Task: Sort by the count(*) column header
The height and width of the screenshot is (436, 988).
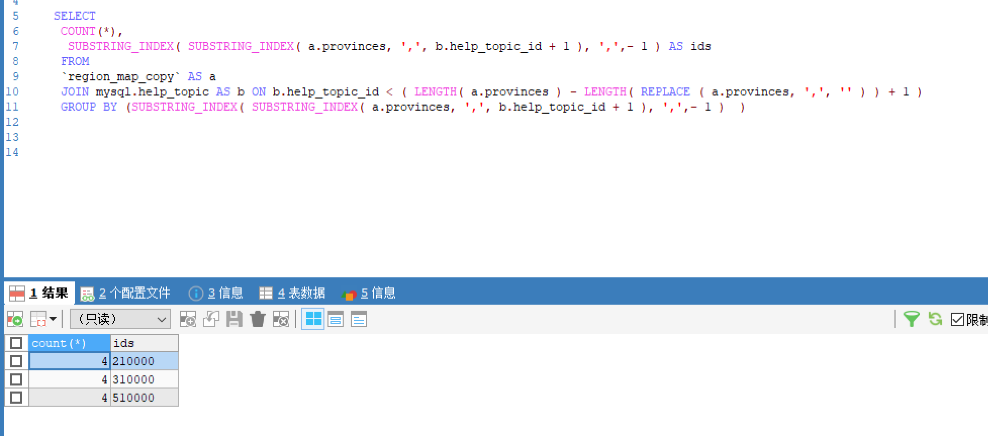Action: pyautogui.click(x=69, y=343)
